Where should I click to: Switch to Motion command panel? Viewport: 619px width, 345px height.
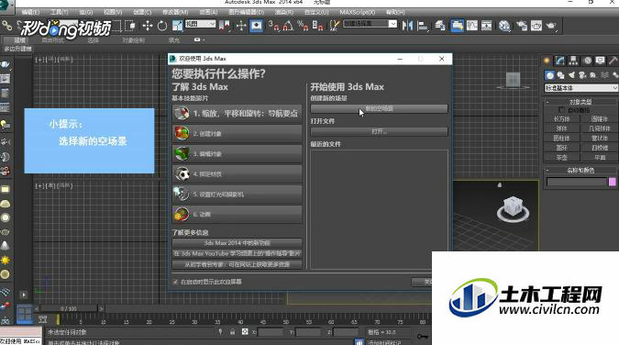[588, 61]
